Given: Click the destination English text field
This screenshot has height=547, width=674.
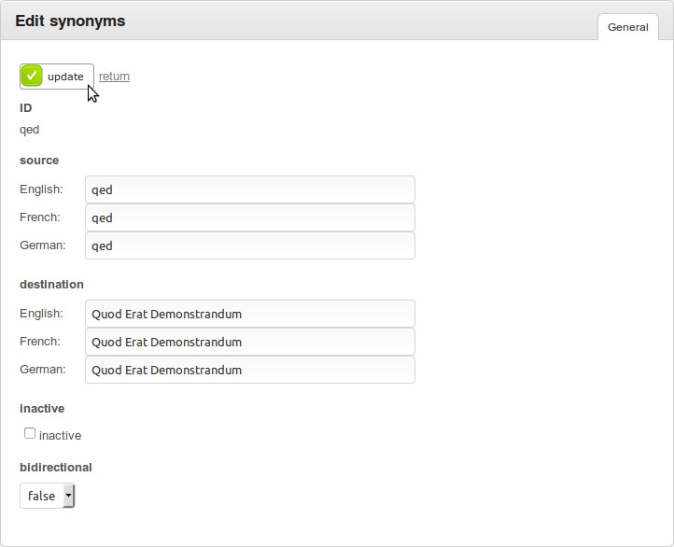Looking at the screenshot, I should point(250,314).
